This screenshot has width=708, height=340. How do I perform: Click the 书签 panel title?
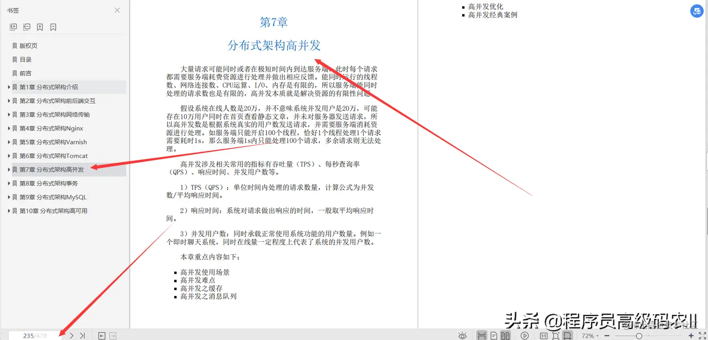point(13,10)
